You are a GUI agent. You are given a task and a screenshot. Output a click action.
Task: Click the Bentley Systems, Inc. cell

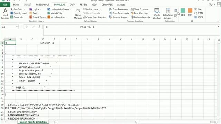(30, 74)
